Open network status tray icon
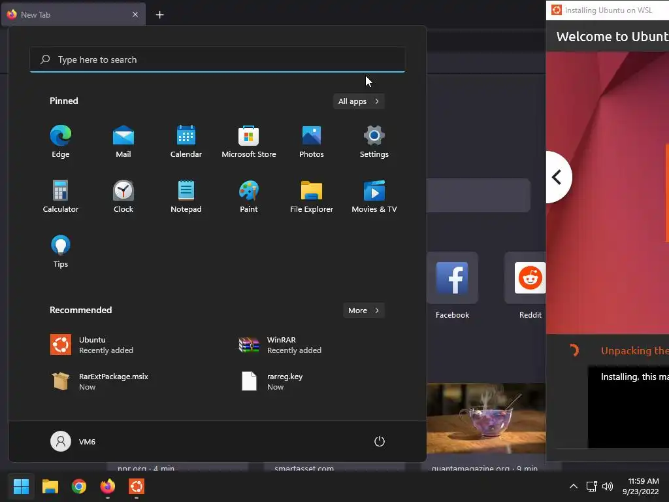 (x=591, y=486)
